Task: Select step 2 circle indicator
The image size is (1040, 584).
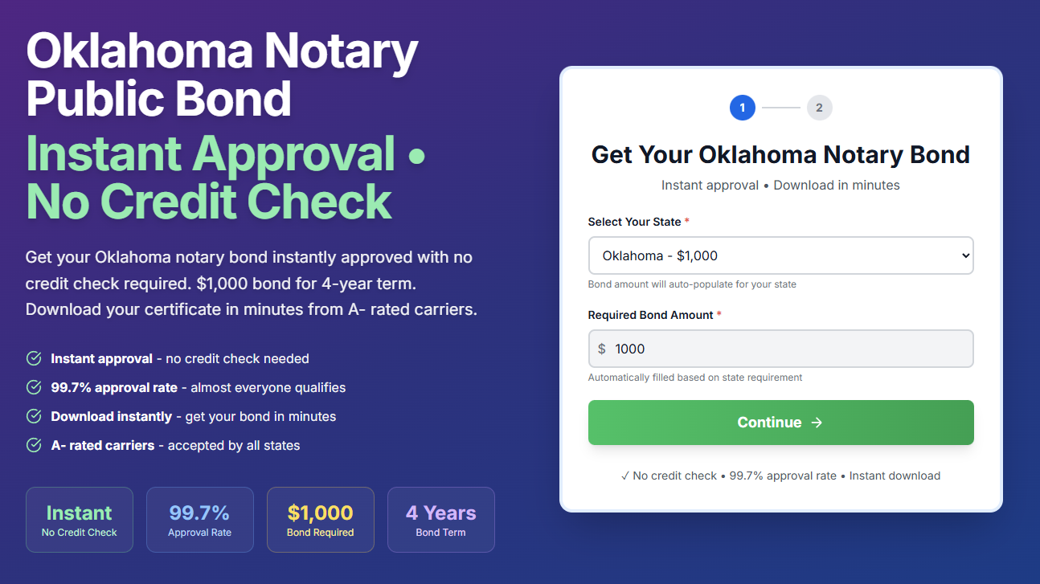Action: click(x=820, y=108)
